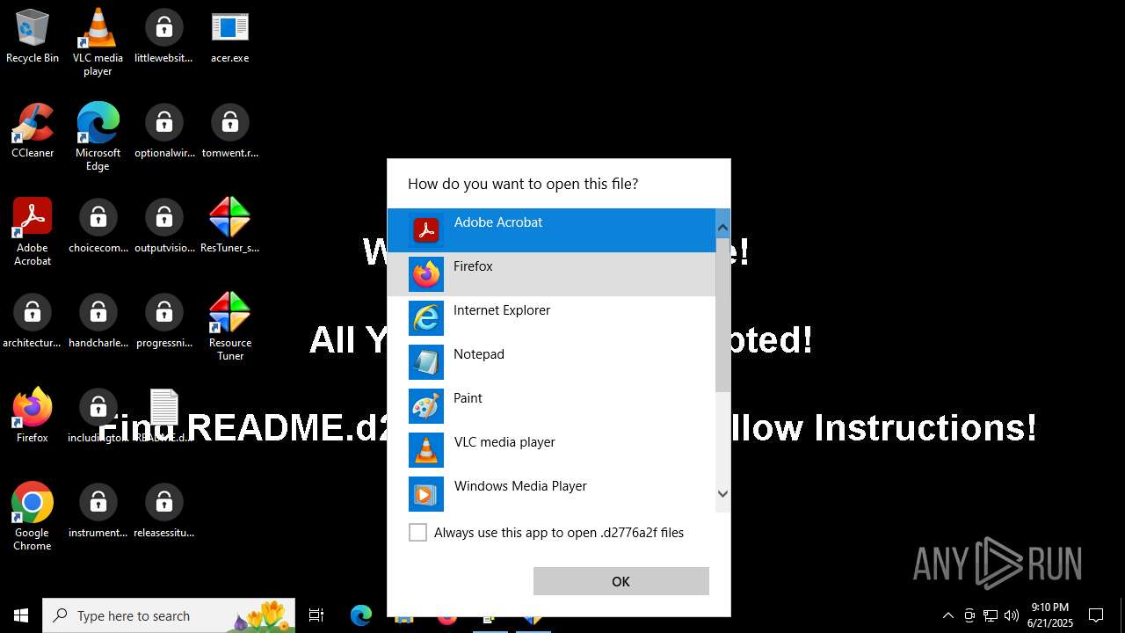This screenshot has width=1125, height=633.
Task: Click the taskbar search box
Action: click(169, 615)
